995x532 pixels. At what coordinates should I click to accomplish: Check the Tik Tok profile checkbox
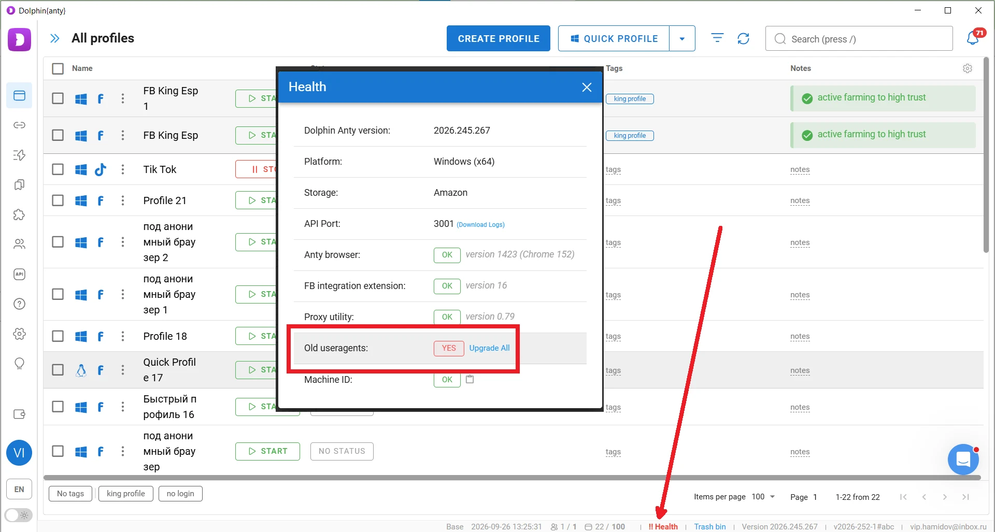58,169
